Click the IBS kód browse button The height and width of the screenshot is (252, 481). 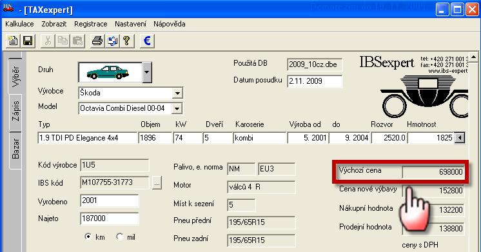coord(157,183)
